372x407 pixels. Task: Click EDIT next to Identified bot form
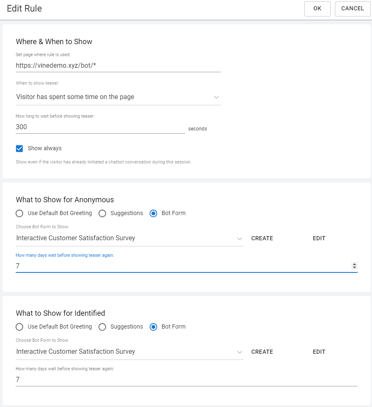(319, 352)
